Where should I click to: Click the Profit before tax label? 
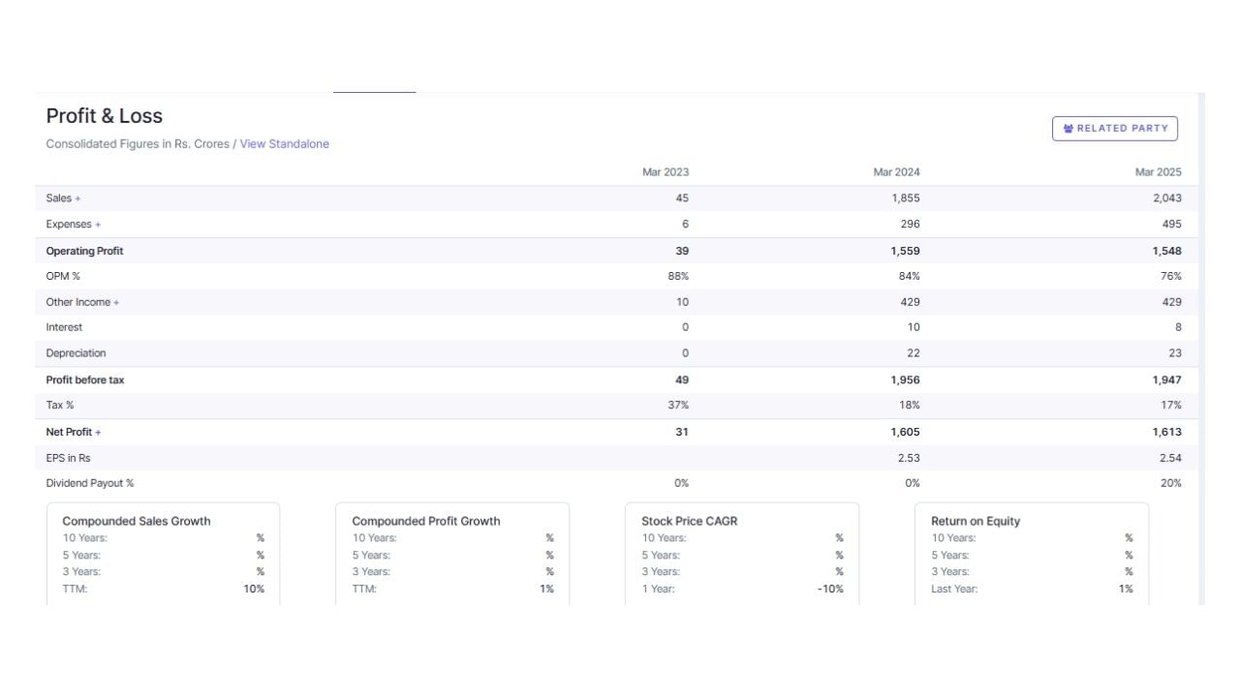84,380
